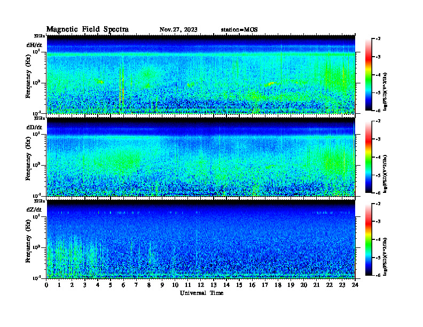Click the -4 tick on the dZ/dt color bar

point(378,239)
